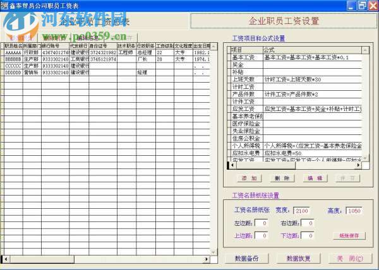The image size is (379, 270).
Task: Click the formula list's horizontal scrollbar thumb
Action: point(266,165)
